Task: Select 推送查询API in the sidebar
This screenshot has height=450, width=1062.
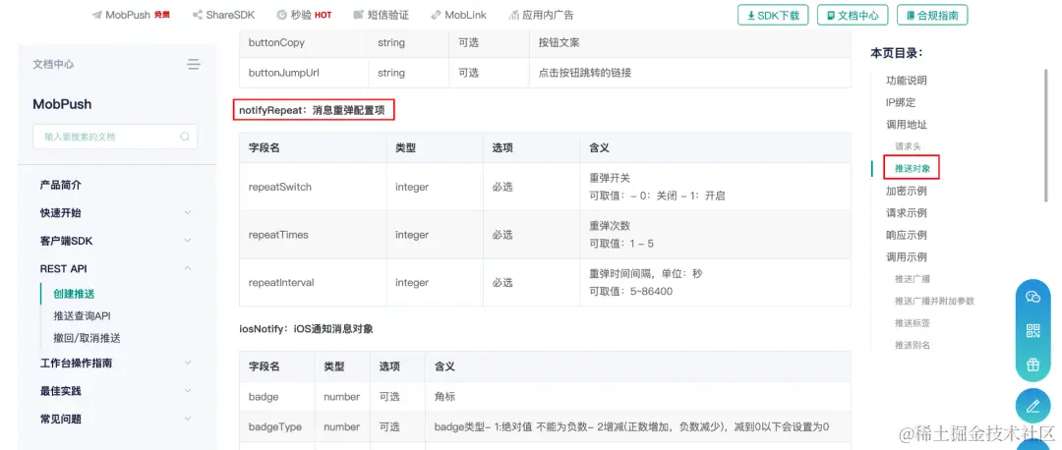Action: pyautogui.click(x=82, y=316)
